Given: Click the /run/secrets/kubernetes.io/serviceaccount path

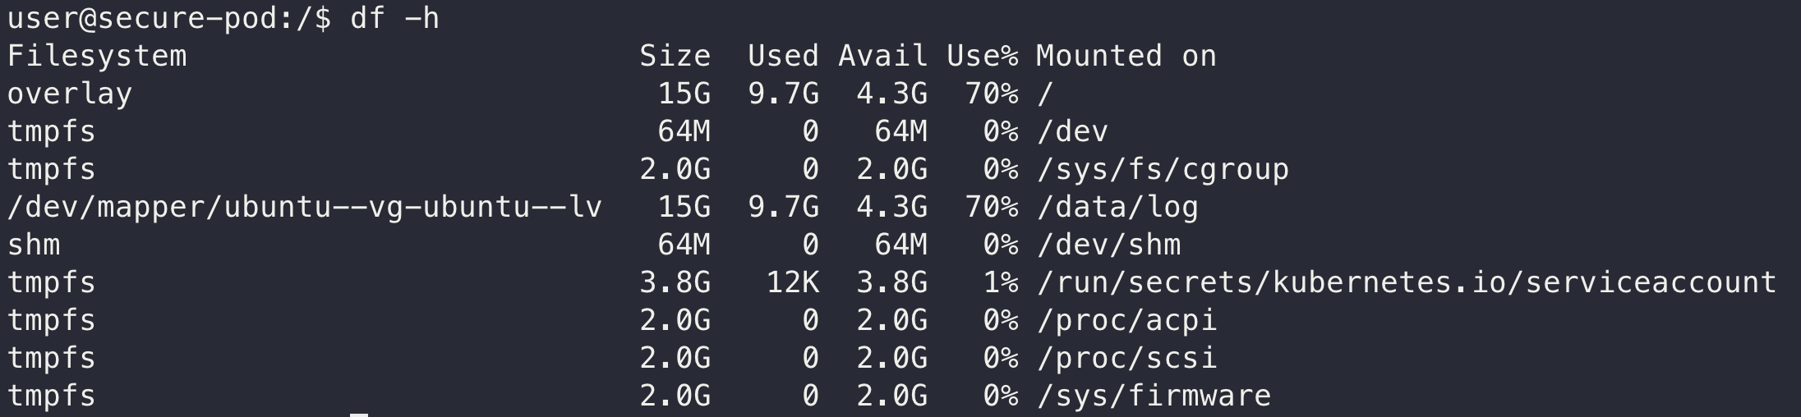Looking at the screenshot, I should coord(1407,282).
